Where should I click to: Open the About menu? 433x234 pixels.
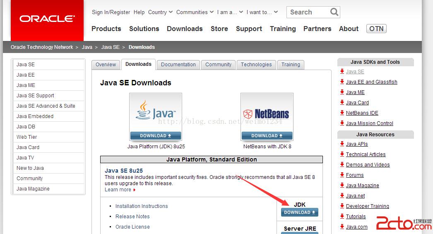(349, 29)
